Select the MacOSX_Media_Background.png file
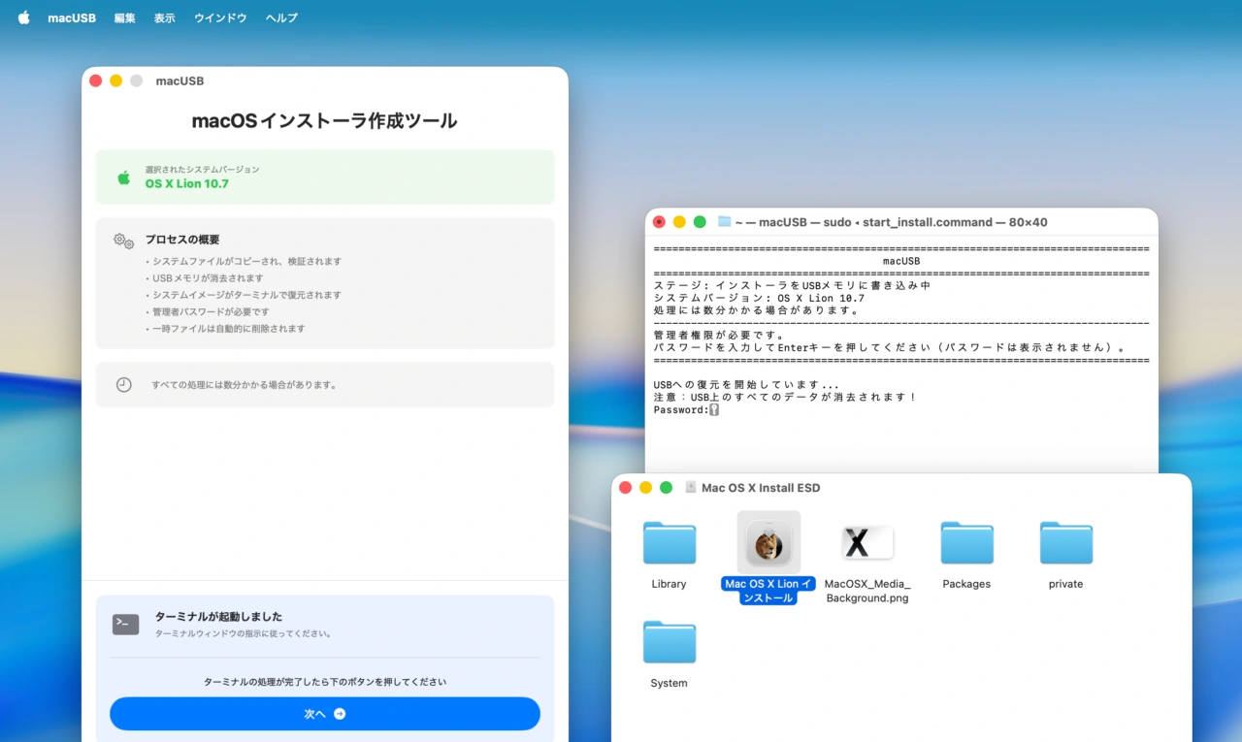 pyautogui.click(x=866, y=543)
